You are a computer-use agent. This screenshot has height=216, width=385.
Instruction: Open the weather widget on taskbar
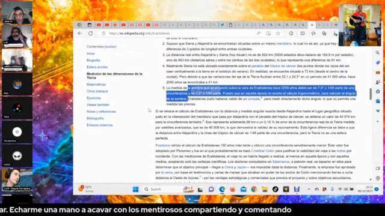pyautogui.click(x=86, y=189)
